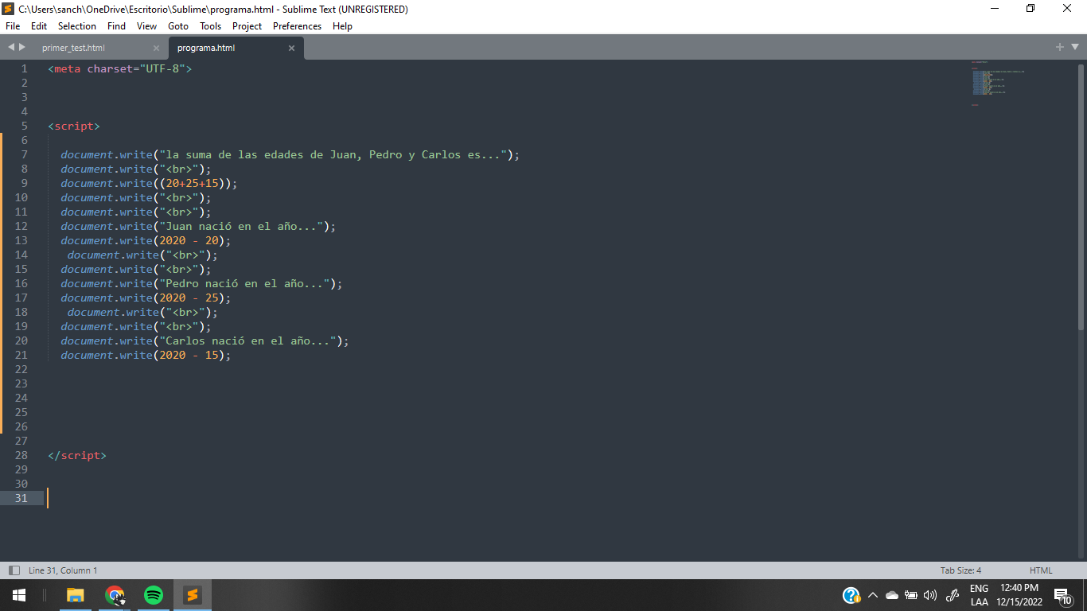This screenshot has height=611, width=1087.
Task: Click the 20+25+15 expression
Action: pos(192,183)
